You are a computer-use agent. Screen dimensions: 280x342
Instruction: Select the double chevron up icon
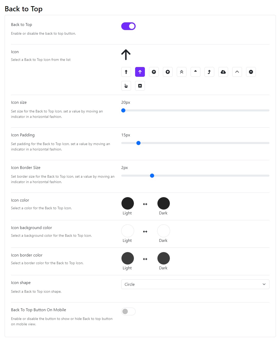[x=182, y=72]
